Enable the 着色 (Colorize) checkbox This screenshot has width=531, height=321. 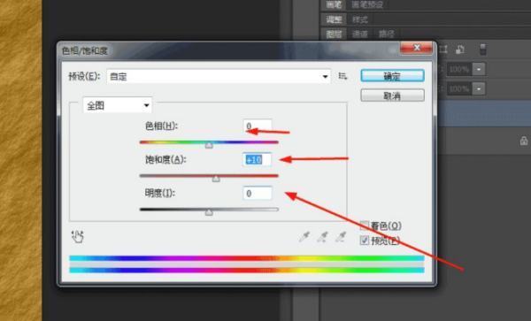tap(364, 225)
